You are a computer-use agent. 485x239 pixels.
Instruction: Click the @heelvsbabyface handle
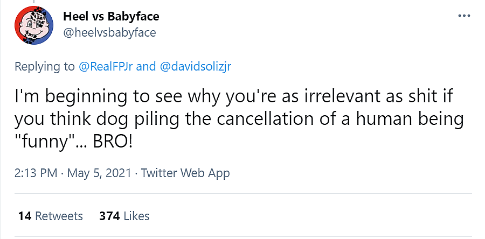[x=109, y=32]
